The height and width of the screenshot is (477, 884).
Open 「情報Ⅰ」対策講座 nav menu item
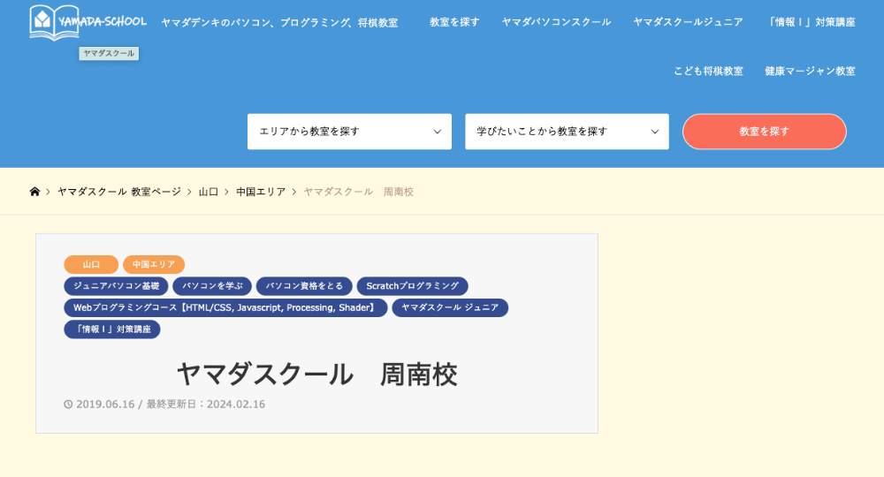(811, 22)
